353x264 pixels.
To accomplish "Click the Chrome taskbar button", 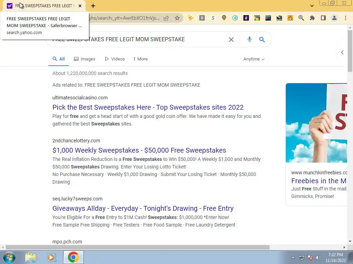I will pyautogui.click(x=73, y=257).
